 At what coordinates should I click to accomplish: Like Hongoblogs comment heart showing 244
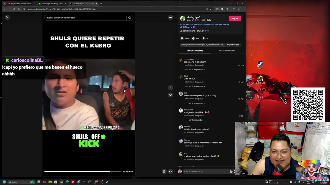(x=239, y=65)
